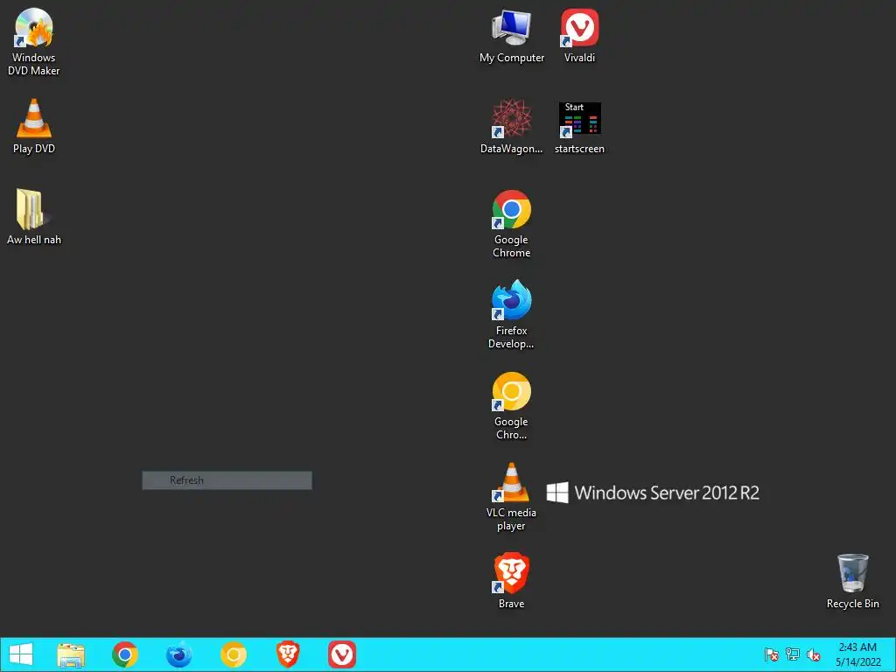Launch Vivaldi from the taskbar

pos(342,654)
